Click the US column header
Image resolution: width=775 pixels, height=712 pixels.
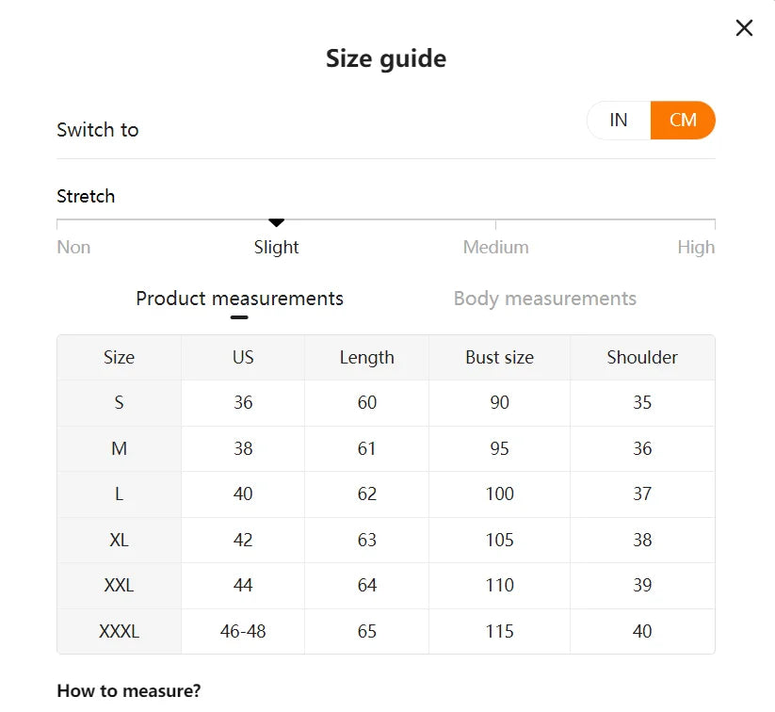243,358
